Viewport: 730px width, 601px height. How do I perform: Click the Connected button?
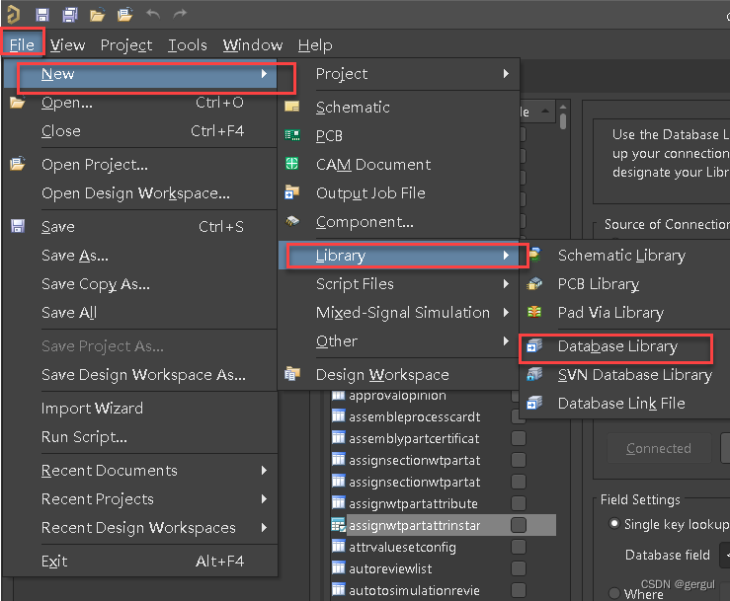pyautogui.click(x=659, y=448)
